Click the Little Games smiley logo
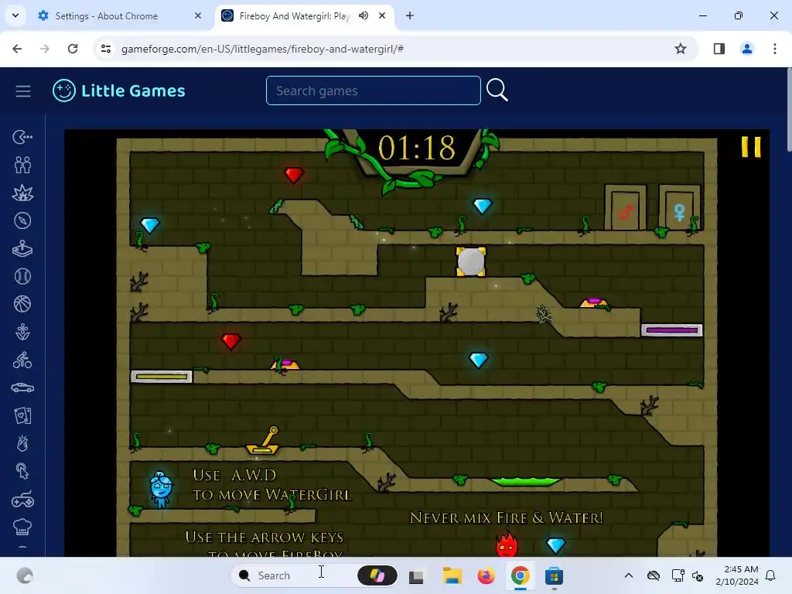Screen dimensions: 792x594 coord(64,91)
